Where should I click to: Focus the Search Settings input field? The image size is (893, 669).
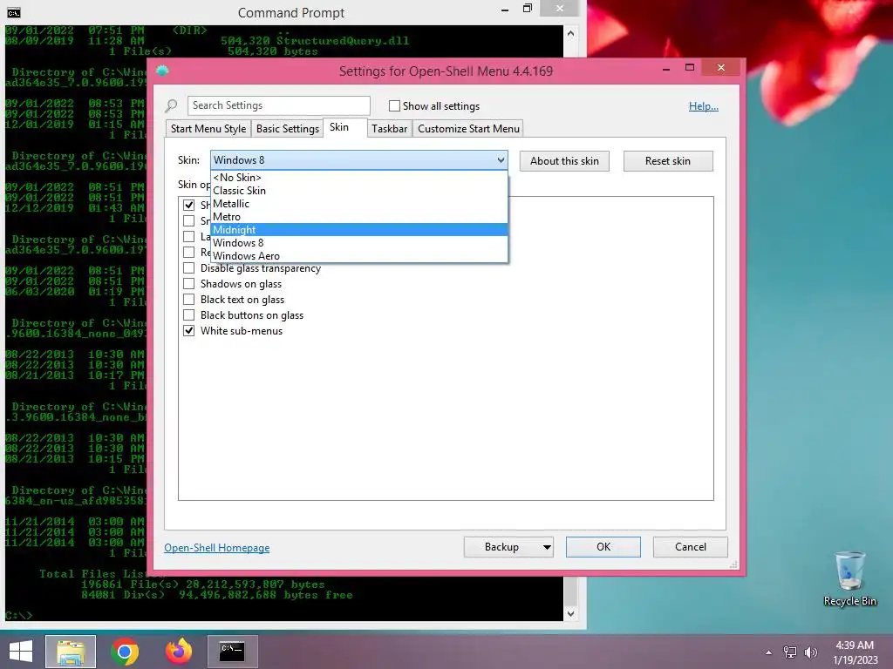click(x=278, y=105)
